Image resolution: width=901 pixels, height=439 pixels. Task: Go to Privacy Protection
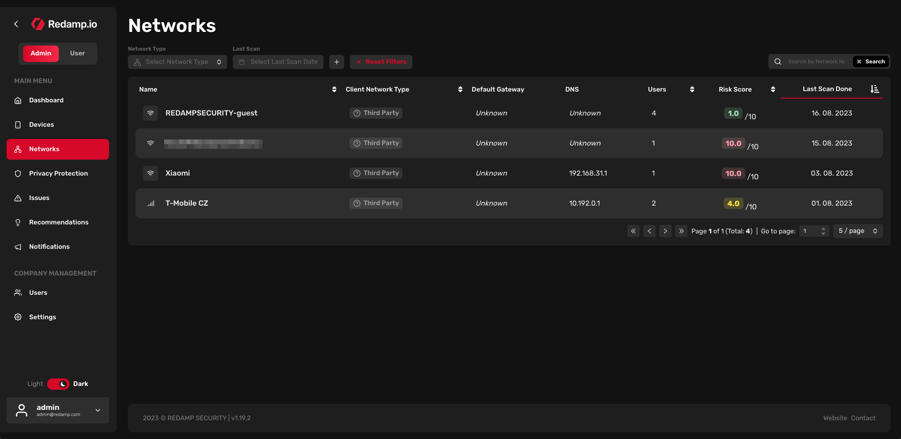click(x=58, y=173)
